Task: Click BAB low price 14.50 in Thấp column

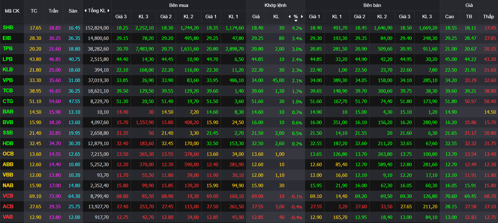Action: pos(490,112)
